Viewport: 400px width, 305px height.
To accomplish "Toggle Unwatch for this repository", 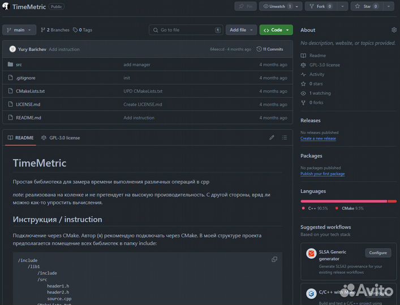I will pyautogui.click(x=276, y=6).
